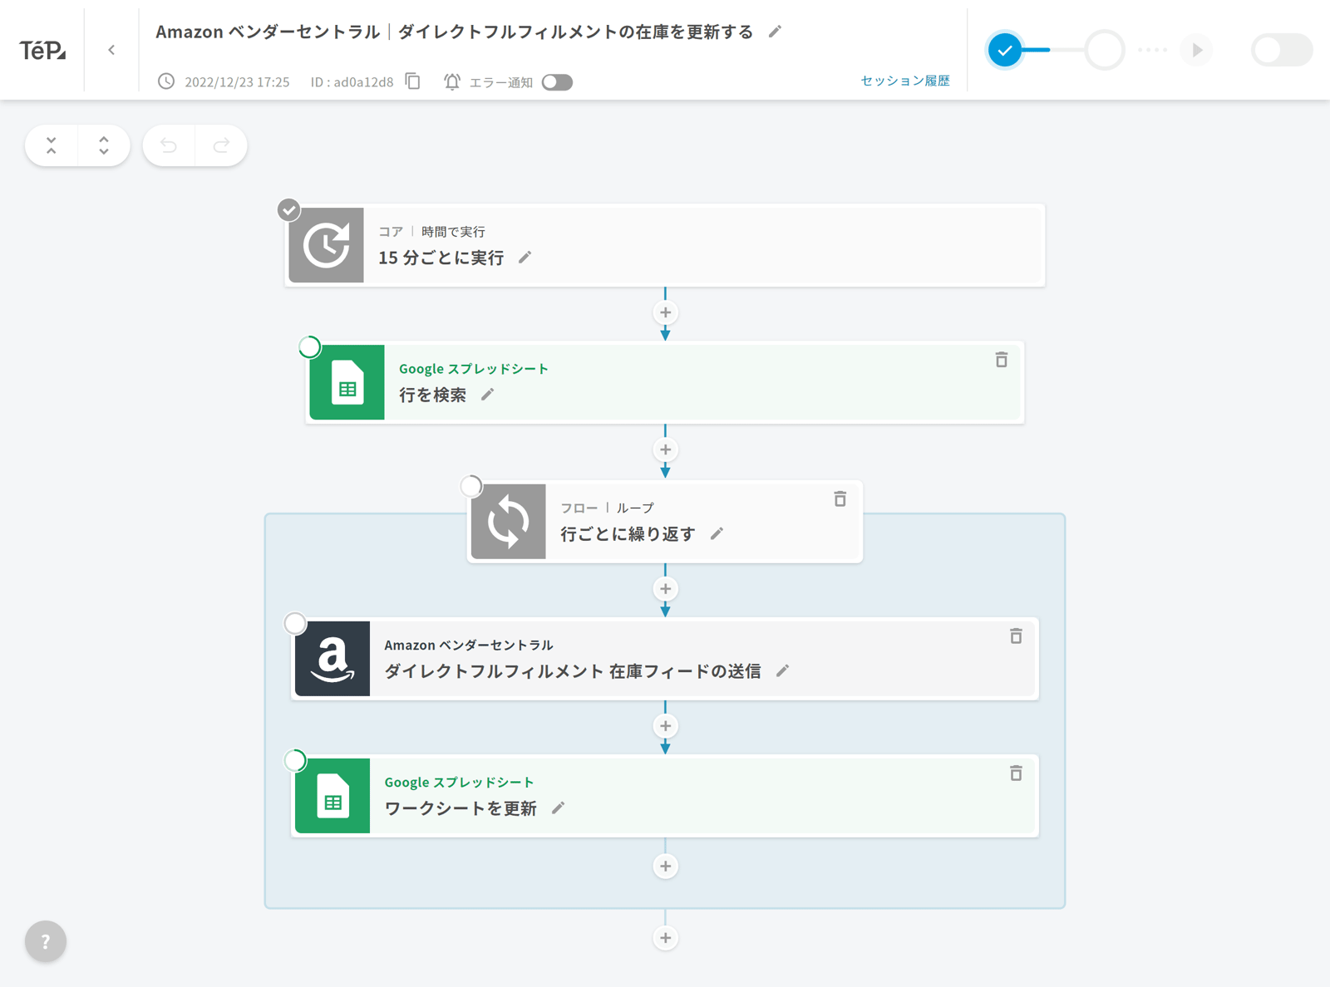Open the help question mark button
The height and width of the screenshot is (987, 1330).
tap(46, 941)
